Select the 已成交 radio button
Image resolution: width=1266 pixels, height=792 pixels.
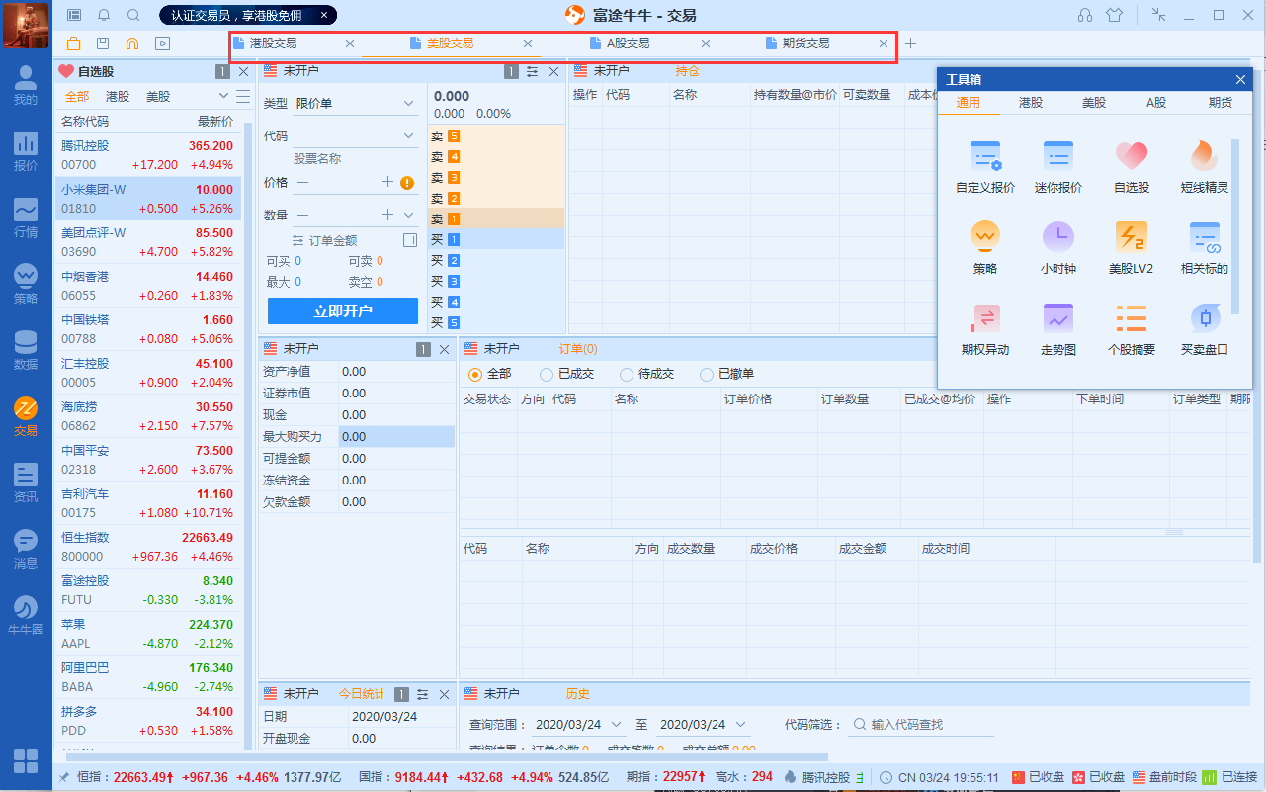click(547, 374)
